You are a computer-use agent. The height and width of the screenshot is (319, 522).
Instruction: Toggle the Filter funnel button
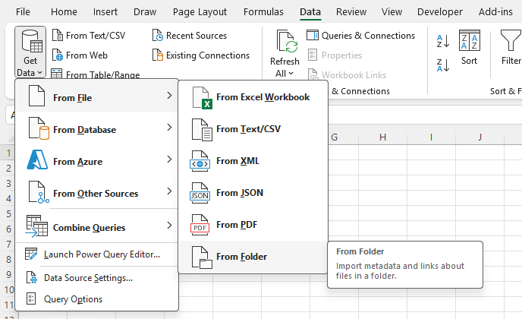tap(511, 47)
